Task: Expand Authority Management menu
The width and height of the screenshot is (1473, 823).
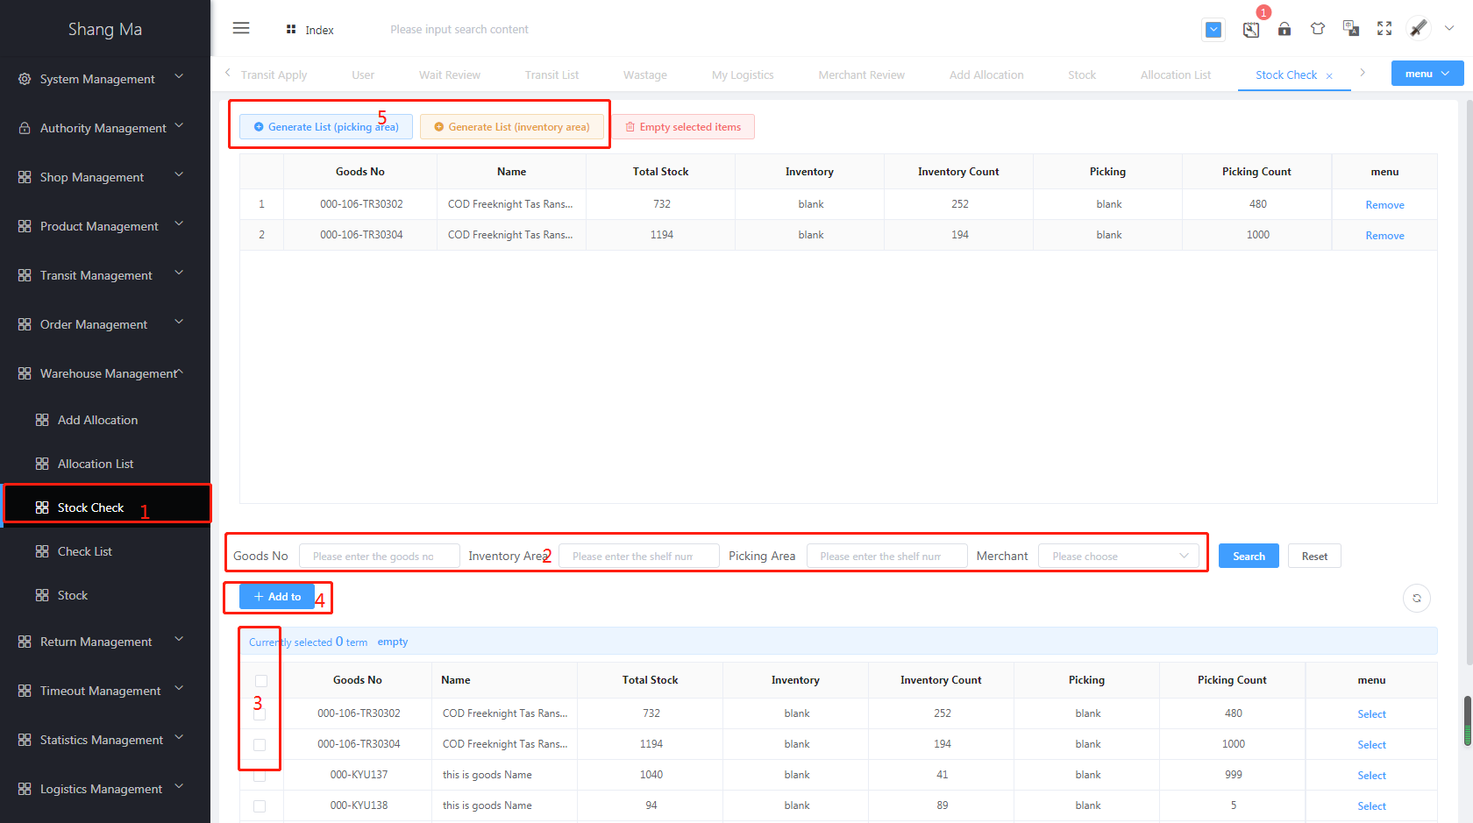Action: pyautogui.click(x=105, y=128)
